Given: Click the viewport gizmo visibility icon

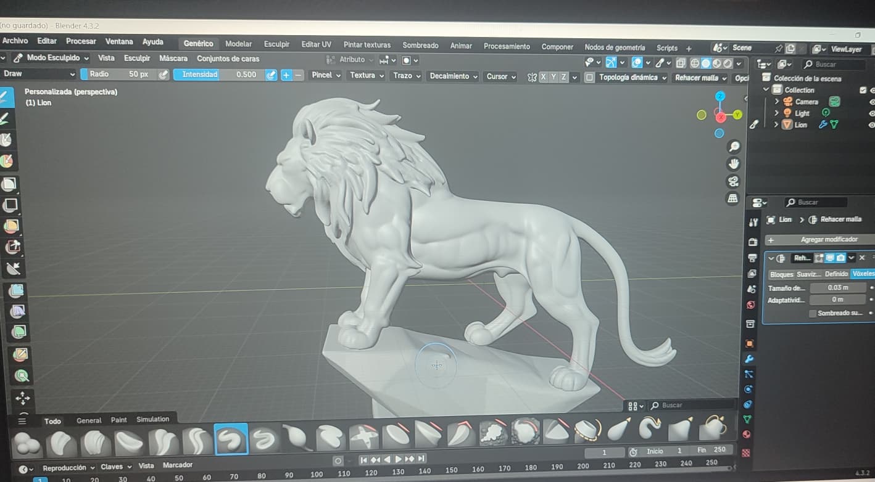Looking at the screenshot, I should pyautogui.click(x=611, y=62).
